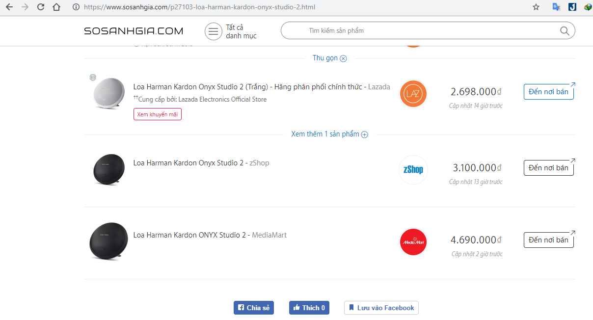Screen dimensions: 593x320
Task: Go to browser home page icon
Action: (56, 7)
